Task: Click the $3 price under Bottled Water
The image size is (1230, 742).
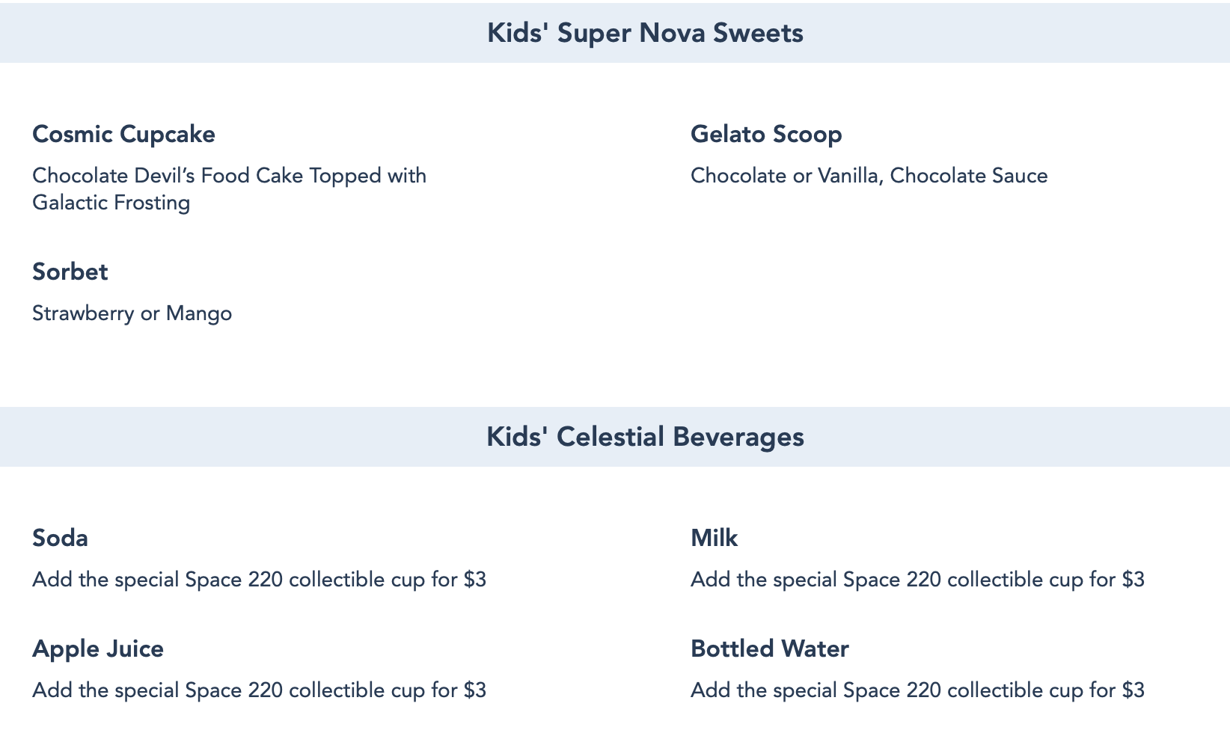Action: click(1133, 690)
